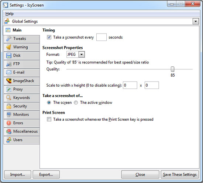The width and height of the screenshot is (203, 183).
Task: Click the 'Screenshot Properties' heading
Action: (x=62, y=48)
